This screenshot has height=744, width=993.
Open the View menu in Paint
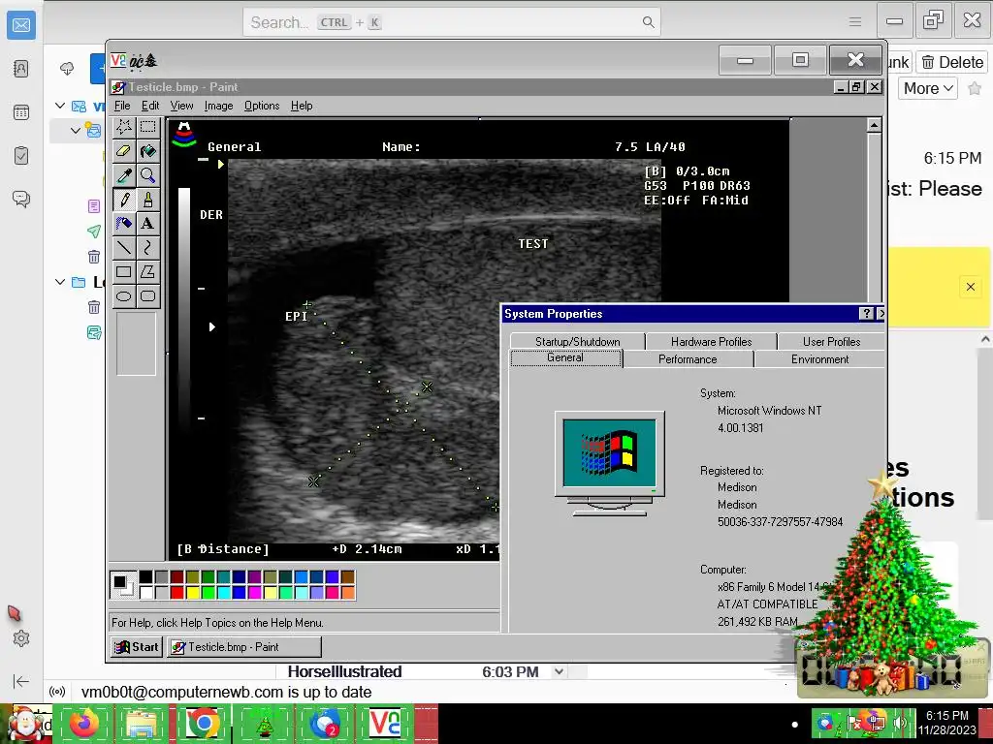[181, 106]
